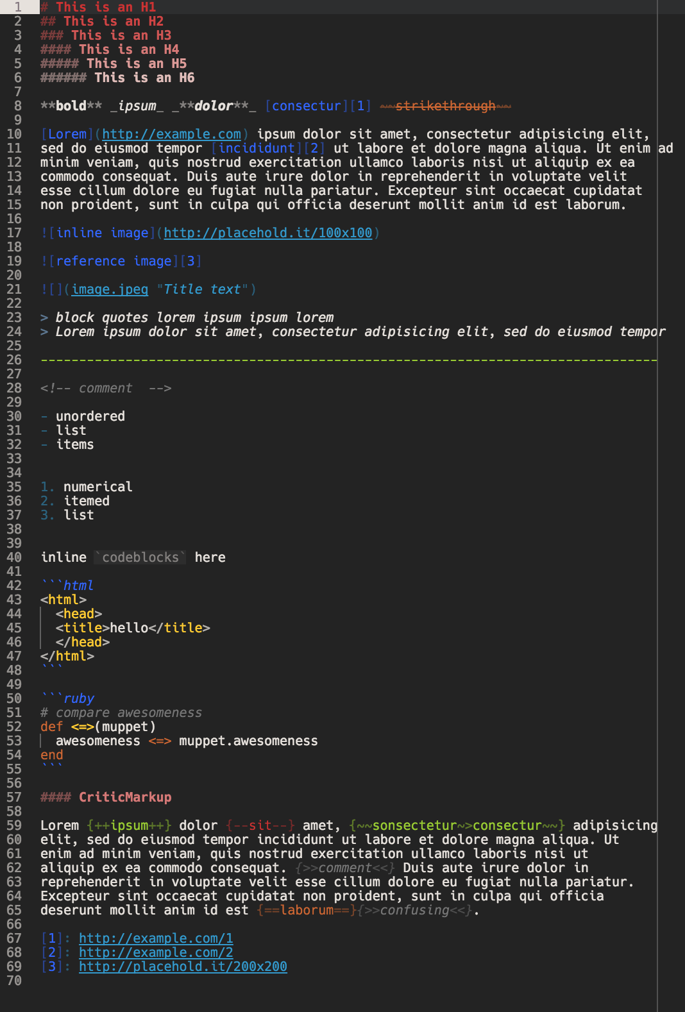Viewport: 685px width, 1012px height.
Task: Click the image.jpeg link
Action: click(110, 289)
